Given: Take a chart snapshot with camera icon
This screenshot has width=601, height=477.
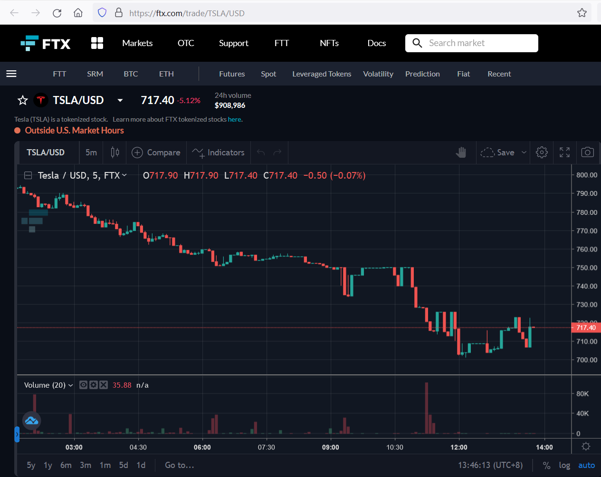Looking at the screenshot, I should (588, 153).
